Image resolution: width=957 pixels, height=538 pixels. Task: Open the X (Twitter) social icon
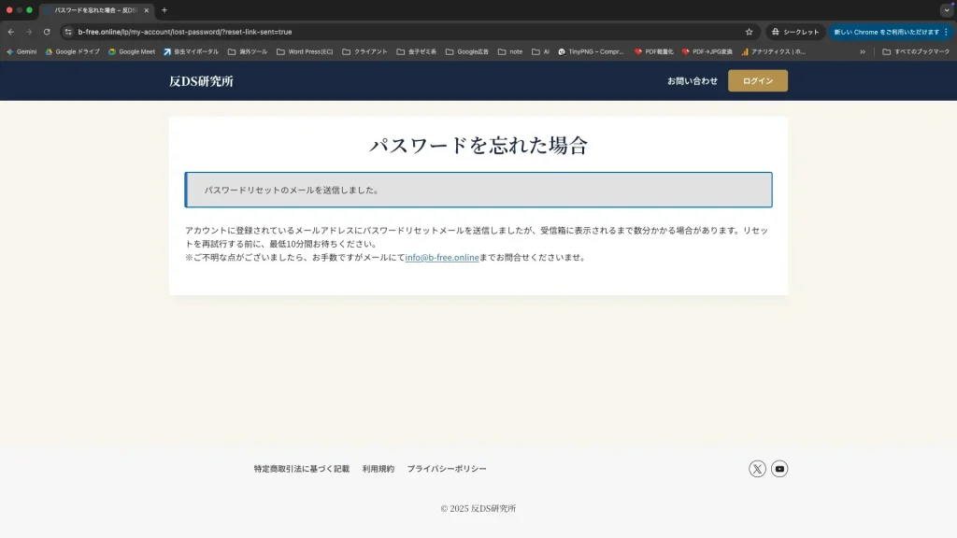point(757,469)
